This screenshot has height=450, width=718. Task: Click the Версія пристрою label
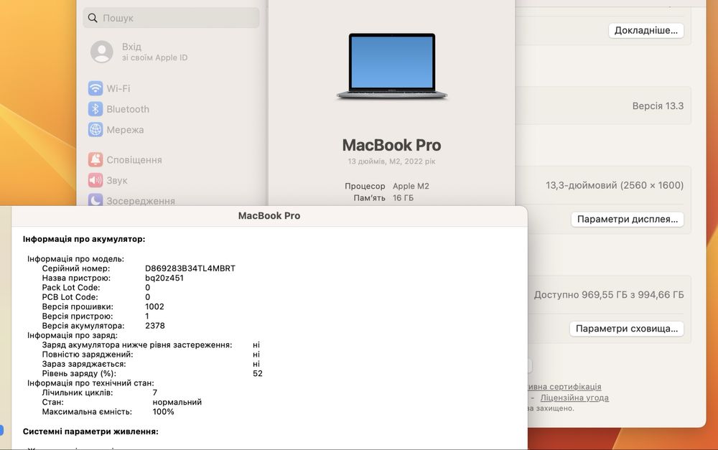[x=78, y=317]
